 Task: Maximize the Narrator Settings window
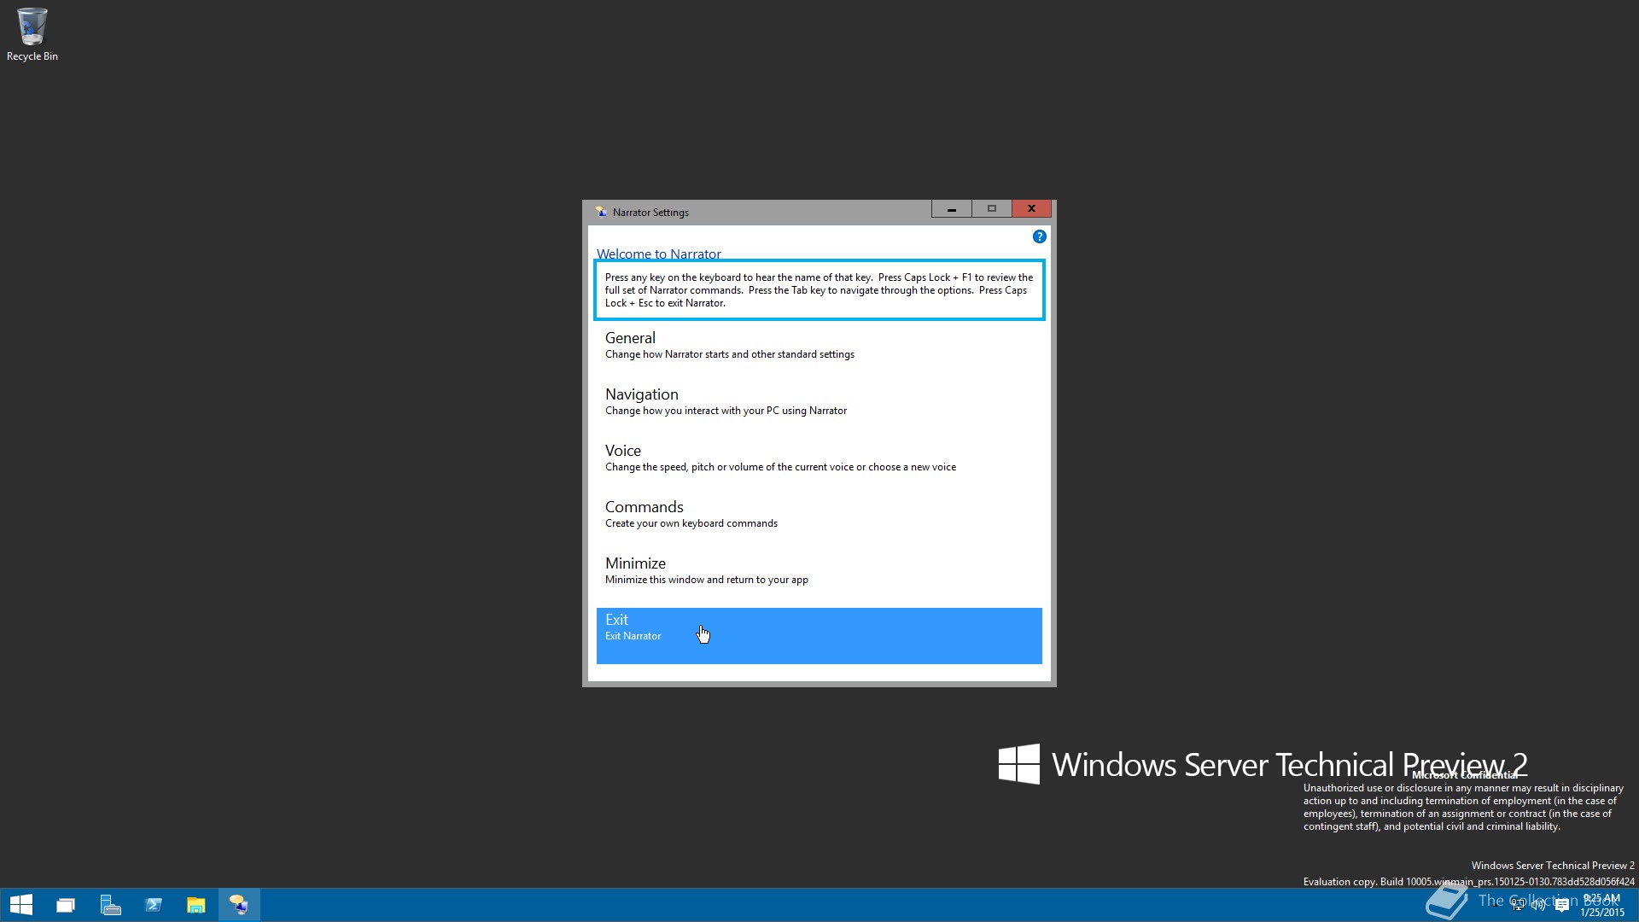point(991,208)
